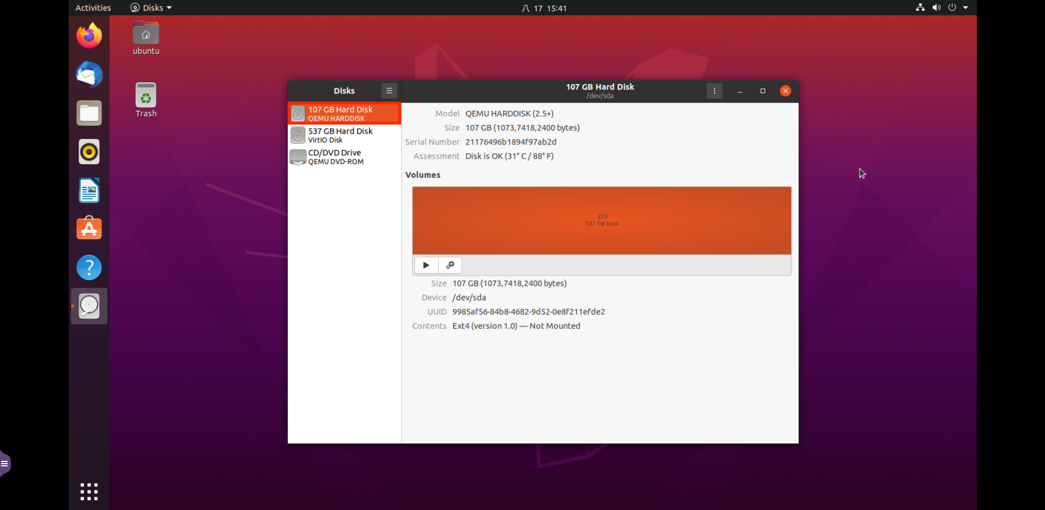The image size is (1045, 510).
Task: Open Ubuntu Software from the dock
Action: click(x=89, y=229)
